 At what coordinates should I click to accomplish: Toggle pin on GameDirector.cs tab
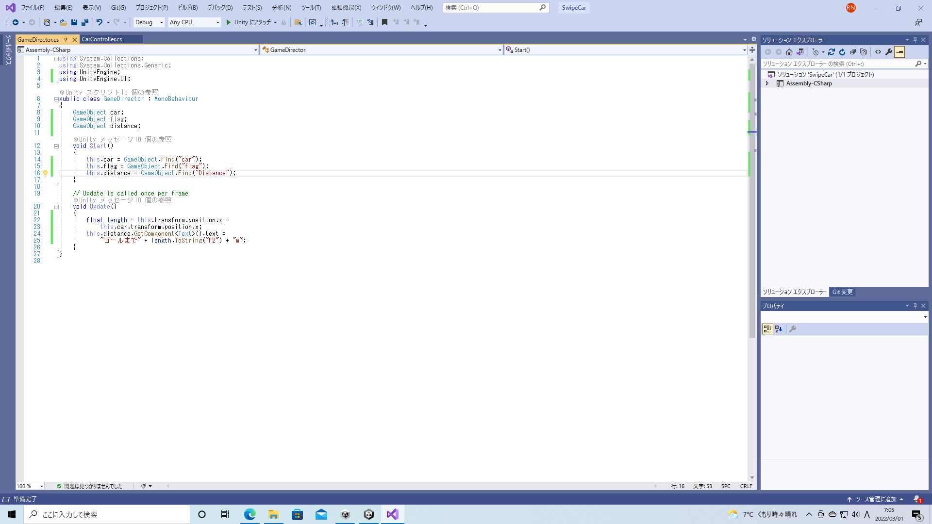(x=66, y=39)
